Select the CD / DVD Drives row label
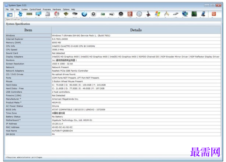 pos(15,74)
